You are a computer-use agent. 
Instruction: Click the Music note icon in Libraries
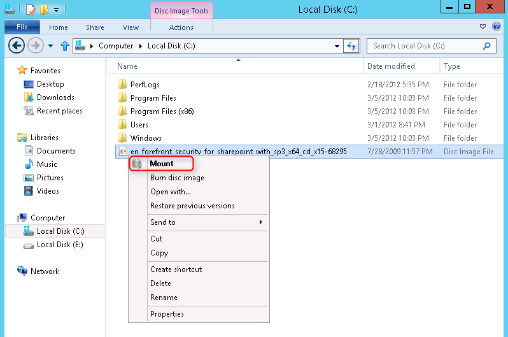tap(29, 164)
